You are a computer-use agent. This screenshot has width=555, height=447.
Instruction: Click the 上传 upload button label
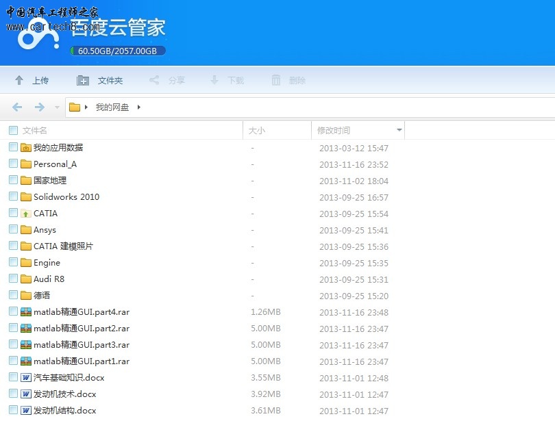coord(40,81)
